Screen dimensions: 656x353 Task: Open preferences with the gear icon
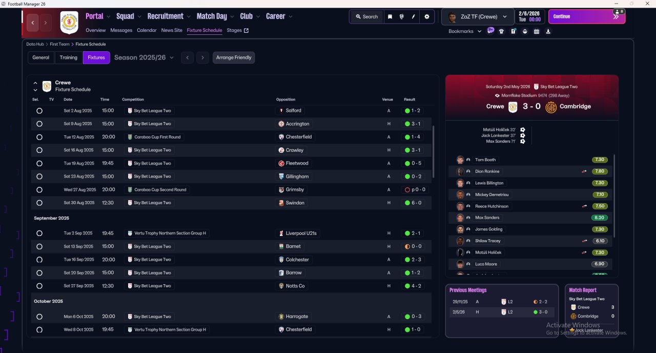pyautogui.click(x=427, y=16)
